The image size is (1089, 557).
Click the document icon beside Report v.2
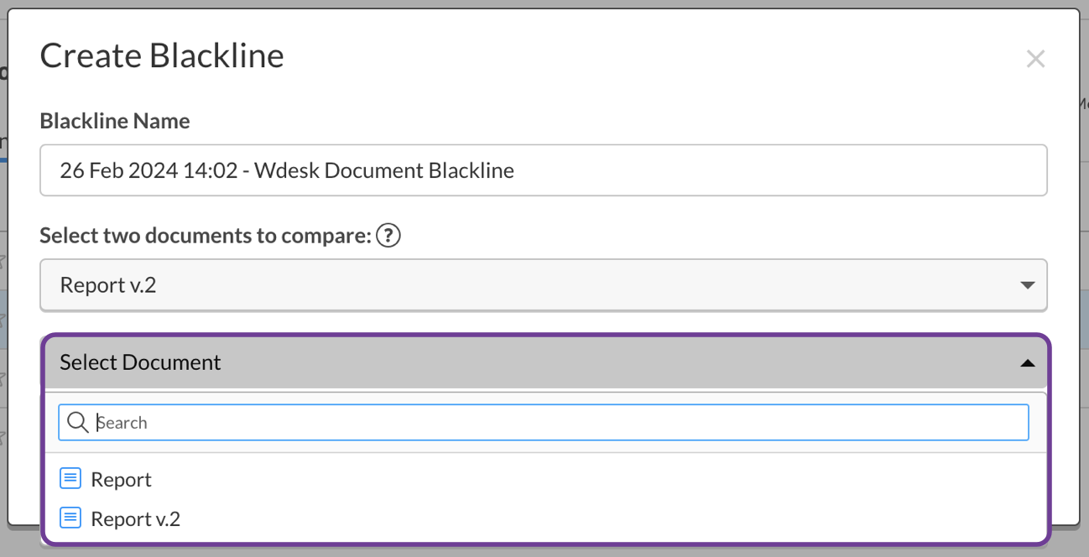[x=70, y=518]
